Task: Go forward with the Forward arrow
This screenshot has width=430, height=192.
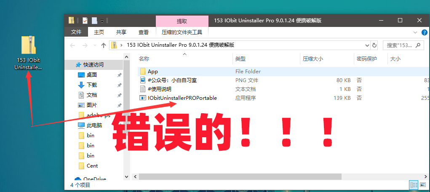Action: [85, 45]
